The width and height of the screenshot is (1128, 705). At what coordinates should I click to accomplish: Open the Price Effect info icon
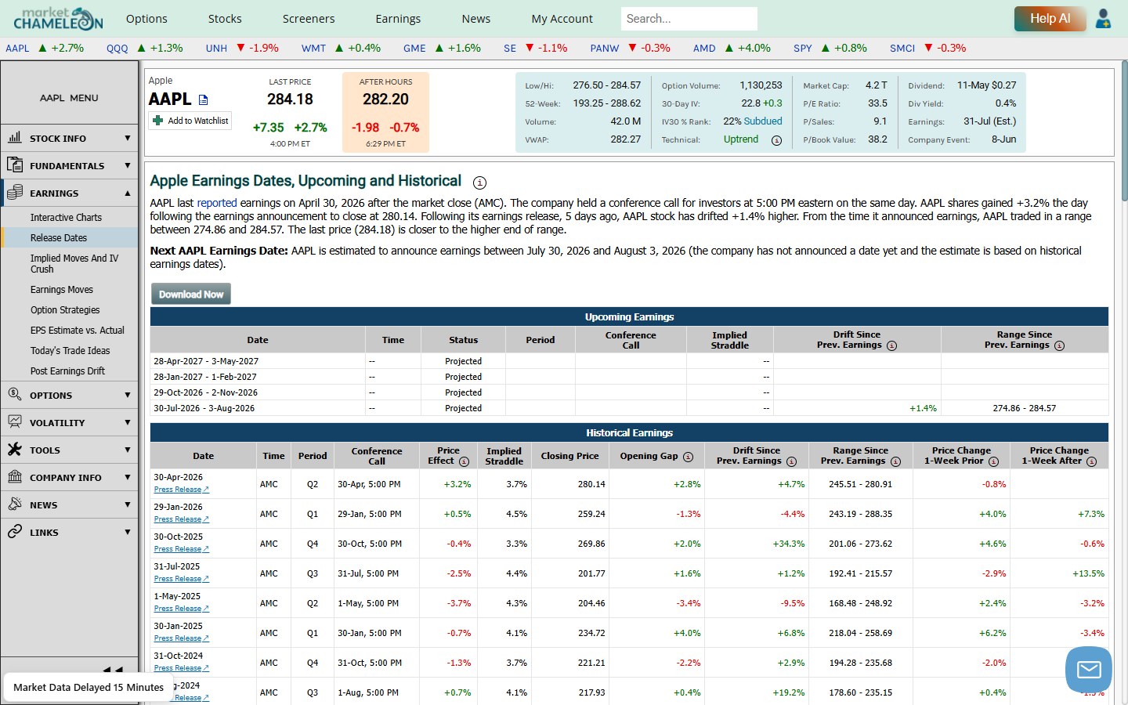(x=464, y=461)
